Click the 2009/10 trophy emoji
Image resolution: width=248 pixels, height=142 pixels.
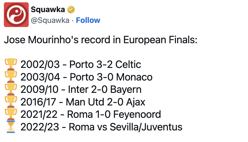[x=11, y=89]
